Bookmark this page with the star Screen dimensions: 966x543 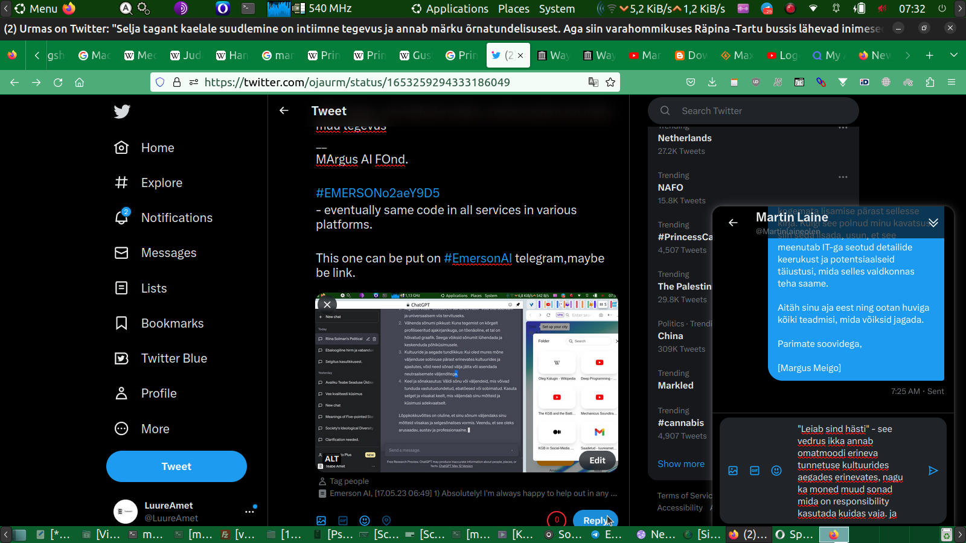610,82
